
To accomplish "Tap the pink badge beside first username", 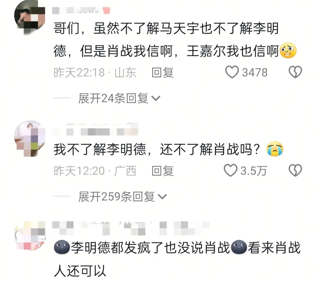I will [x=106, y=10].
